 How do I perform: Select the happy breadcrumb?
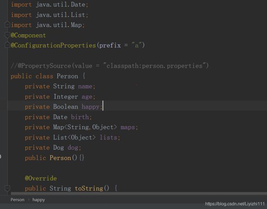[x=39, y=200]
